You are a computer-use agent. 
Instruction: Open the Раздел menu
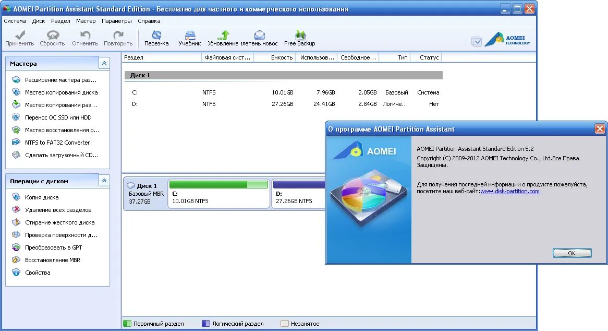point(60,21)
